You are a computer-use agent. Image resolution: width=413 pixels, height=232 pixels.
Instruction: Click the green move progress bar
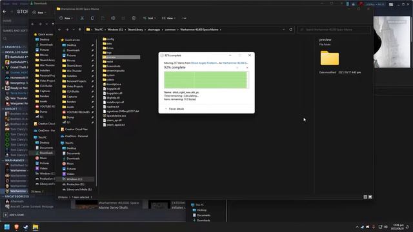pyautogui.click(x=206, y=80)
